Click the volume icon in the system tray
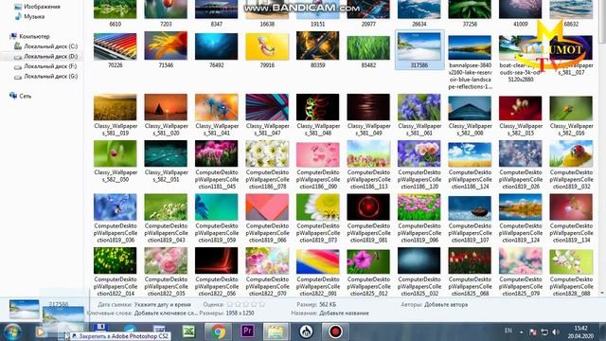606x341 pixels. click(556, 332)
